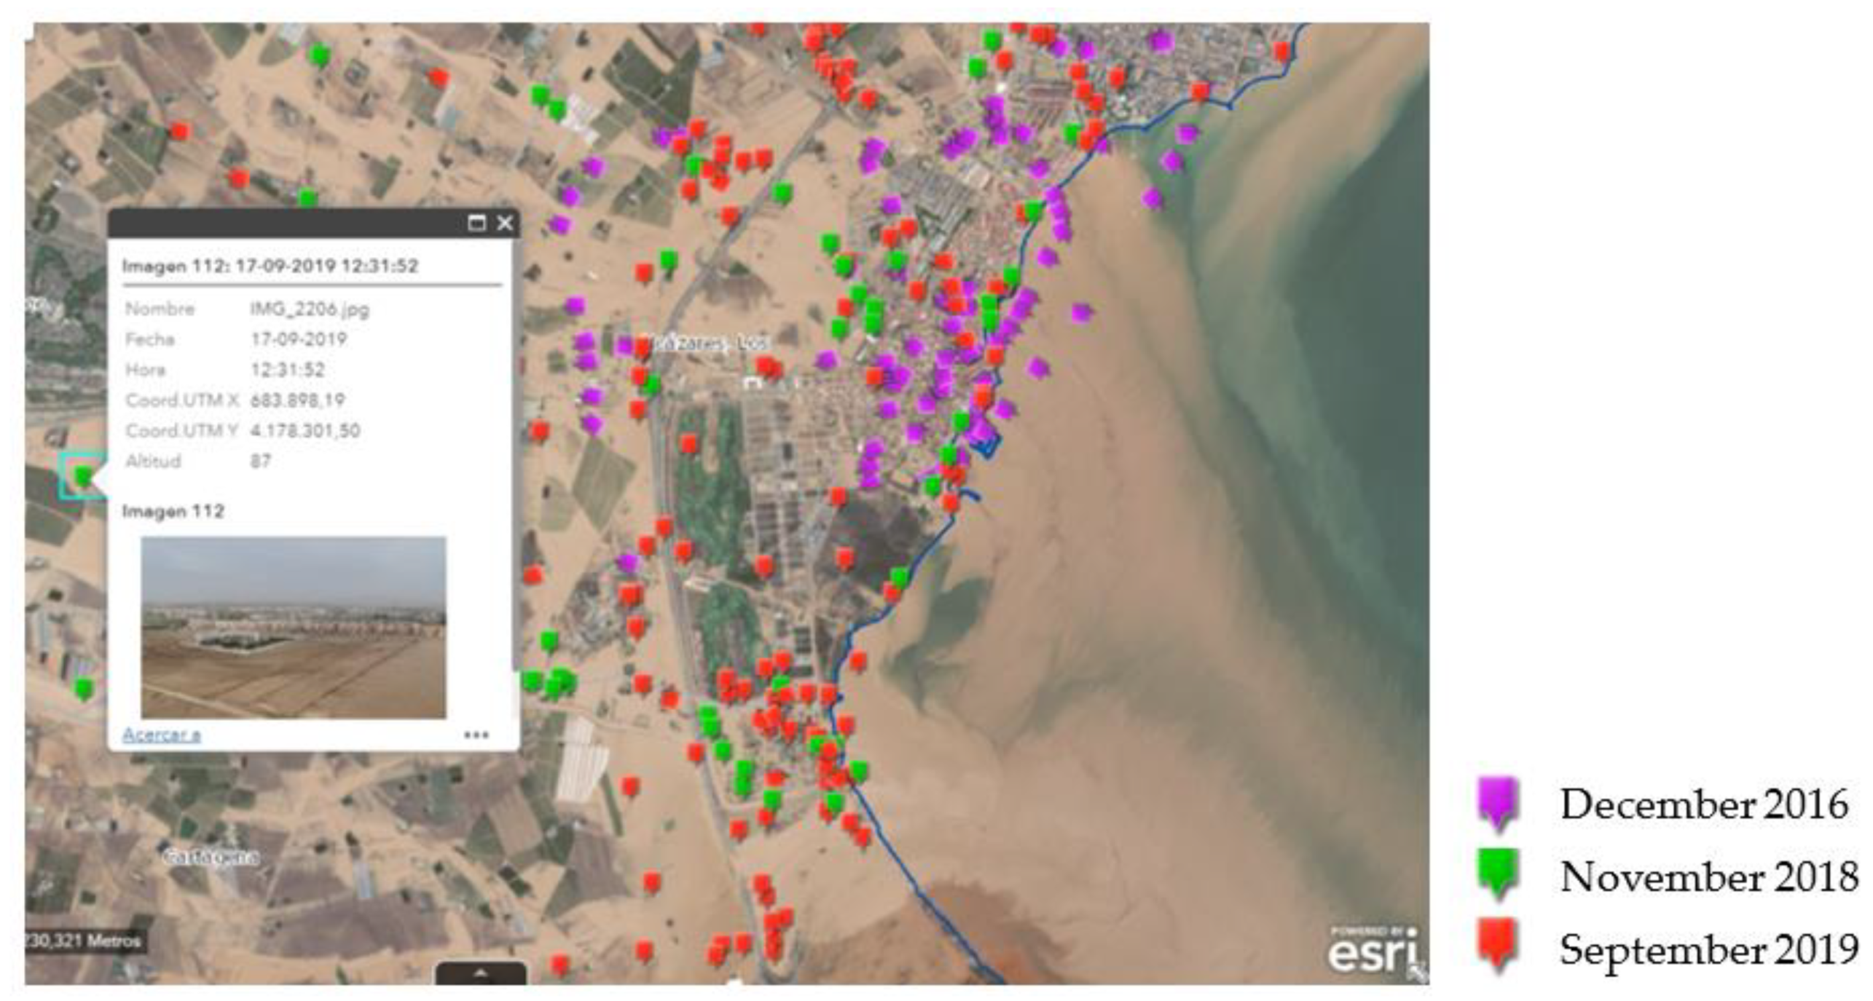This screenshot has width=1873, height=1001.
Task: Open the popup's three-dot options menu
Action: (x=476, y=735)
